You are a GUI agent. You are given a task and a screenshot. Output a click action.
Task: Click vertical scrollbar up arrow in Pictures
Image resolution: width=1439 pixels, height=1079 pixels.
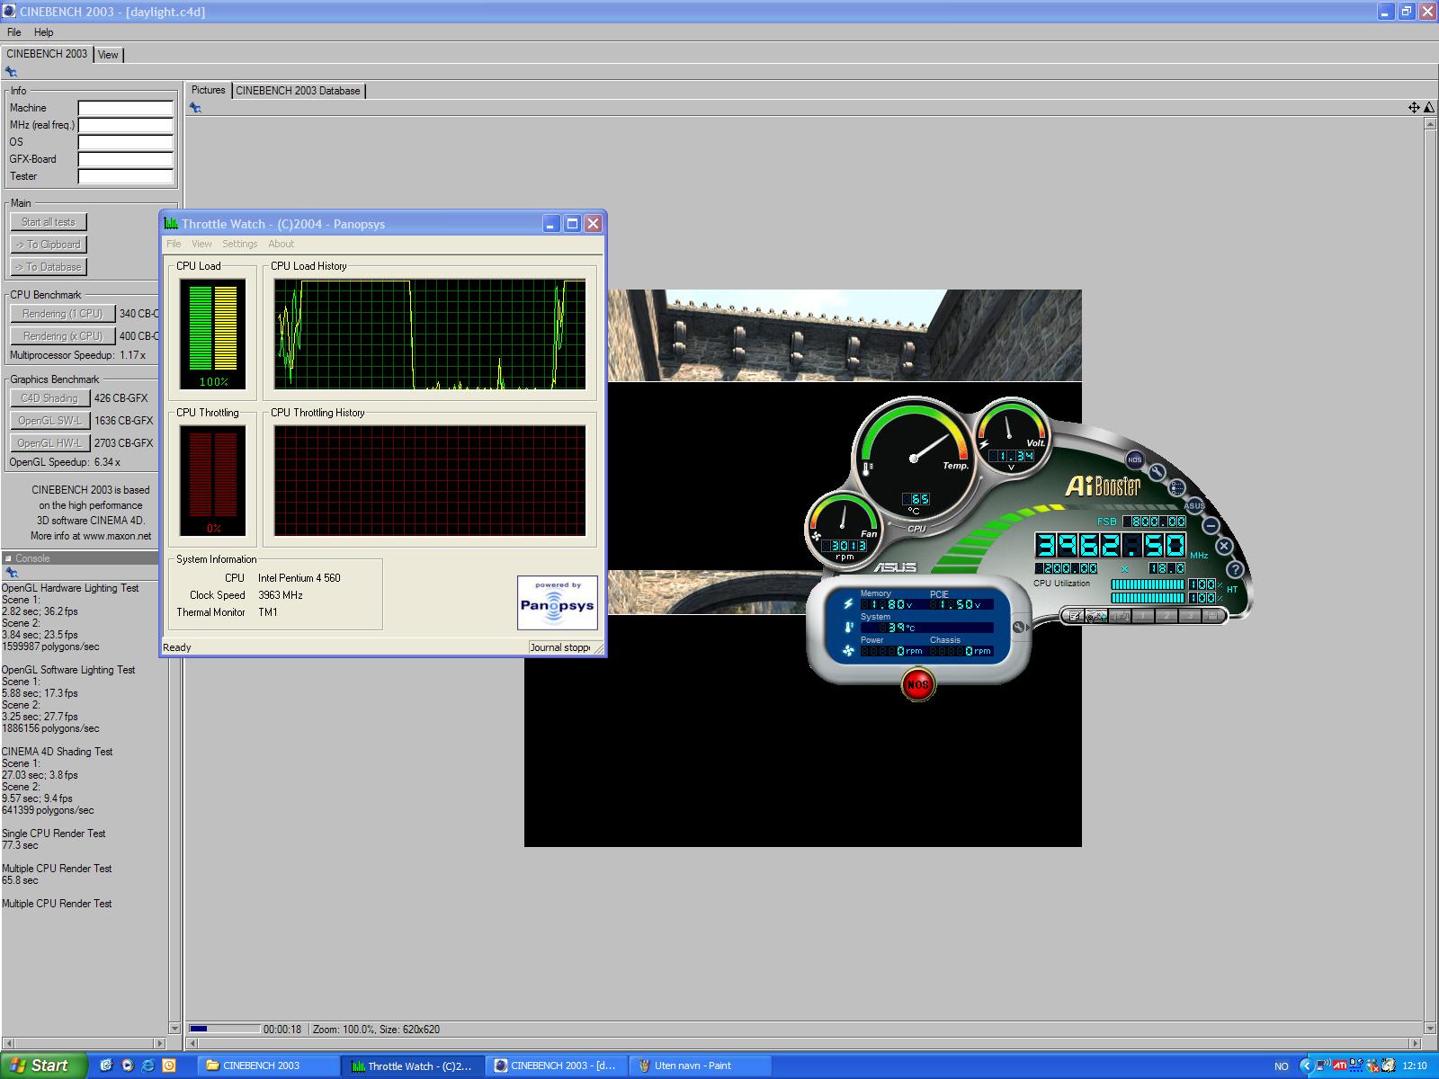(x=1430, y=124)
